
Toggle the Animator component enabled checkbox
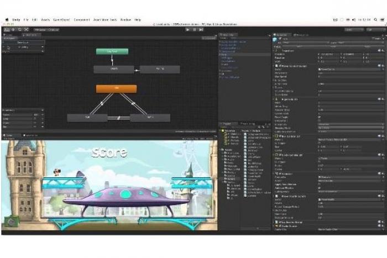(279, 172)
